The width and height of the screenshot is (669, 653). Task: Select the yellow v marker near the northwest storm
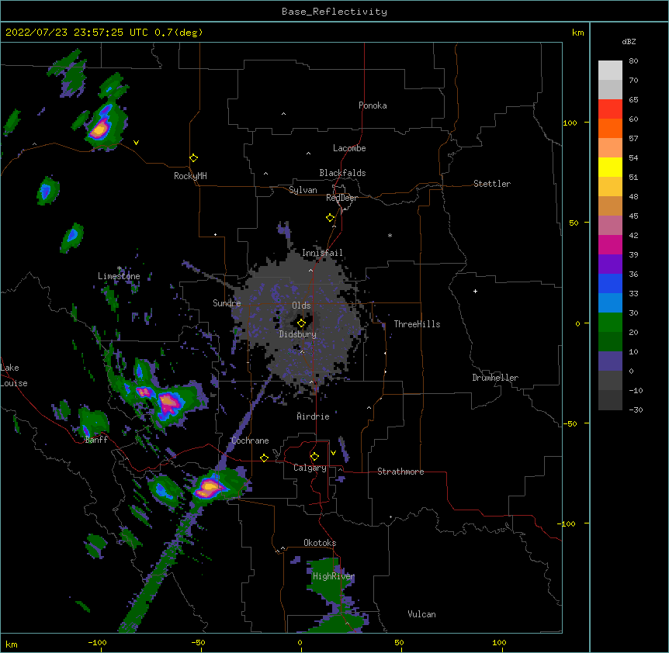click(136, 143)
